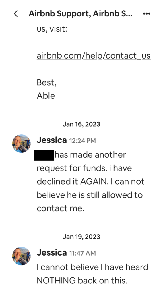This screenshot has width=163, height=294.
Task: Tap the Jessica name beside 11:47 AM
Action: click(52, 253)
